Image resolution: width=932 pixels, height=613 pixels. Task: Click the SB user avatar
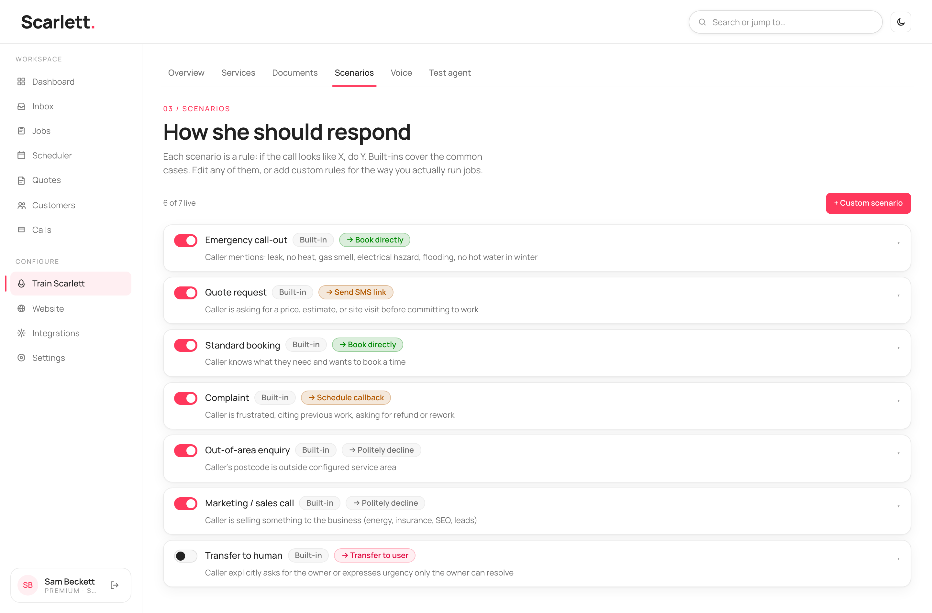pos(28,585)
